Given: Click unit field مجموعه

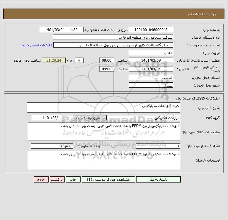Looking at the screenshot, I should coord(52,146).
